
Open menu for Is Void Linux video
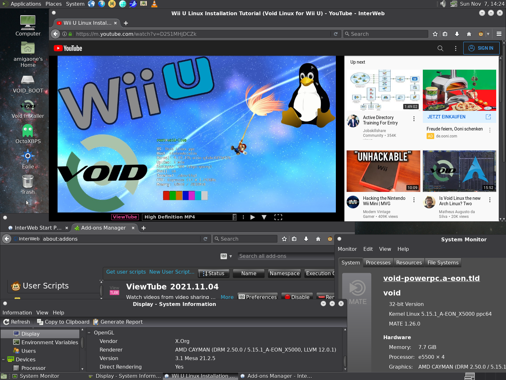[490, 199]
